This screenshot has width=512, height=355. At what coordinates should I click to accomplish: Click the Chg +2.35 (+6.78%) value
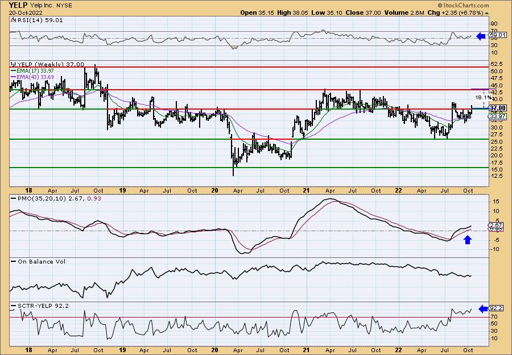tap(455, 12)
